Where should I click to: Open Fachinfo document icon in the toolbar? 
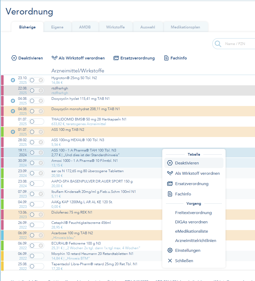pos(166,58)
